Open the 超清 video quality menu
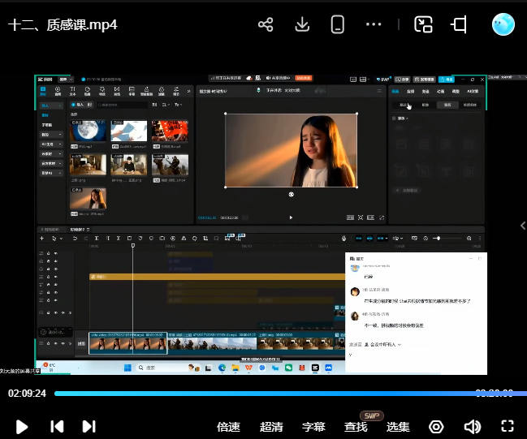 coord(271,427)
